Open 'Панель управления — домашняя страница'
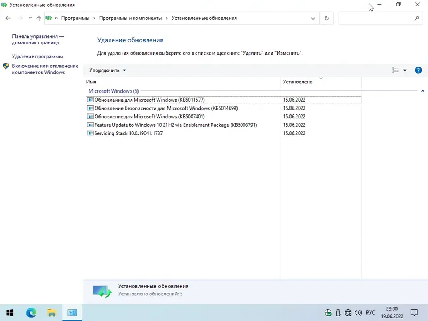428x321 pixels. coord(38,40)
